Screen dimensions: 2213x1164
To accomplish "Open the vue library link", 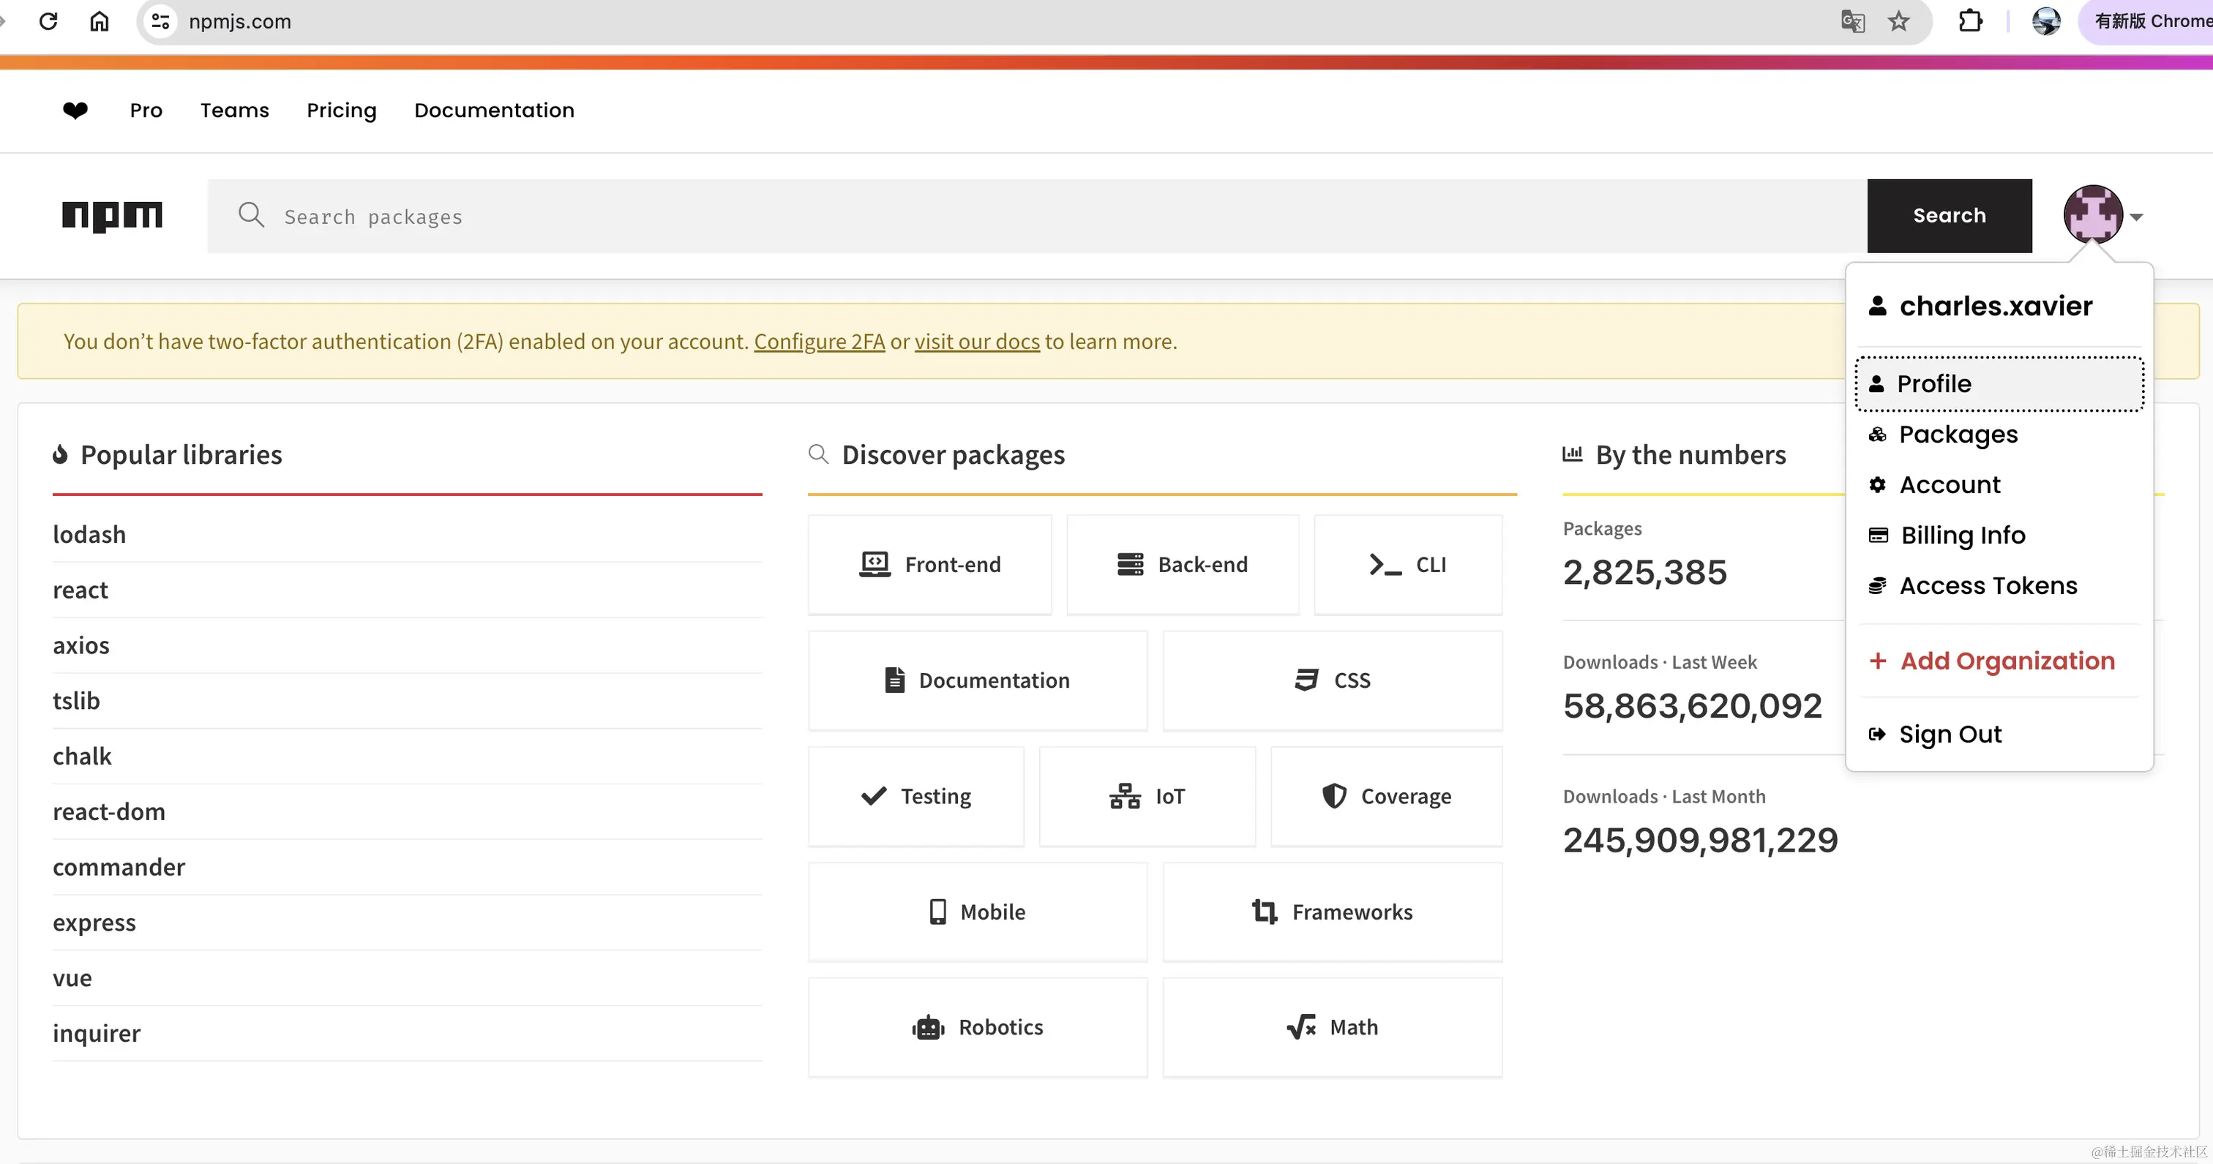I will pos(72,977).
